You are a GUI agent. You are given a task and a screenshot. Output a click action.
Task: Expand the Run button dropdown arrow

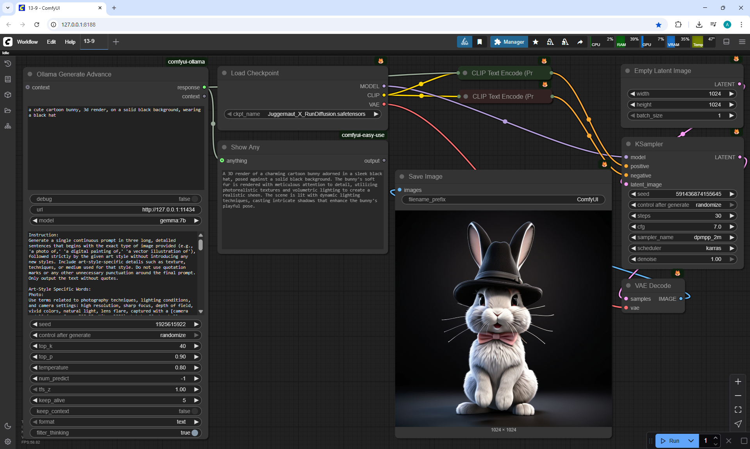click(691, 441)
